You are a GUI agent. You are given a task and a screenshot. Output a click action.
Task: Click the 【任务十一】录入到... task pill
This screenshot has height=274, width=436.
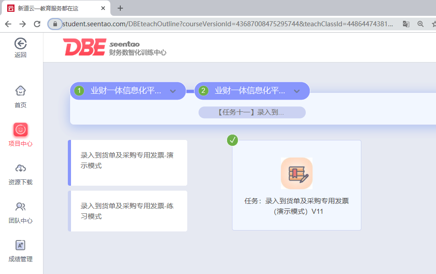(x=252, y=112)
